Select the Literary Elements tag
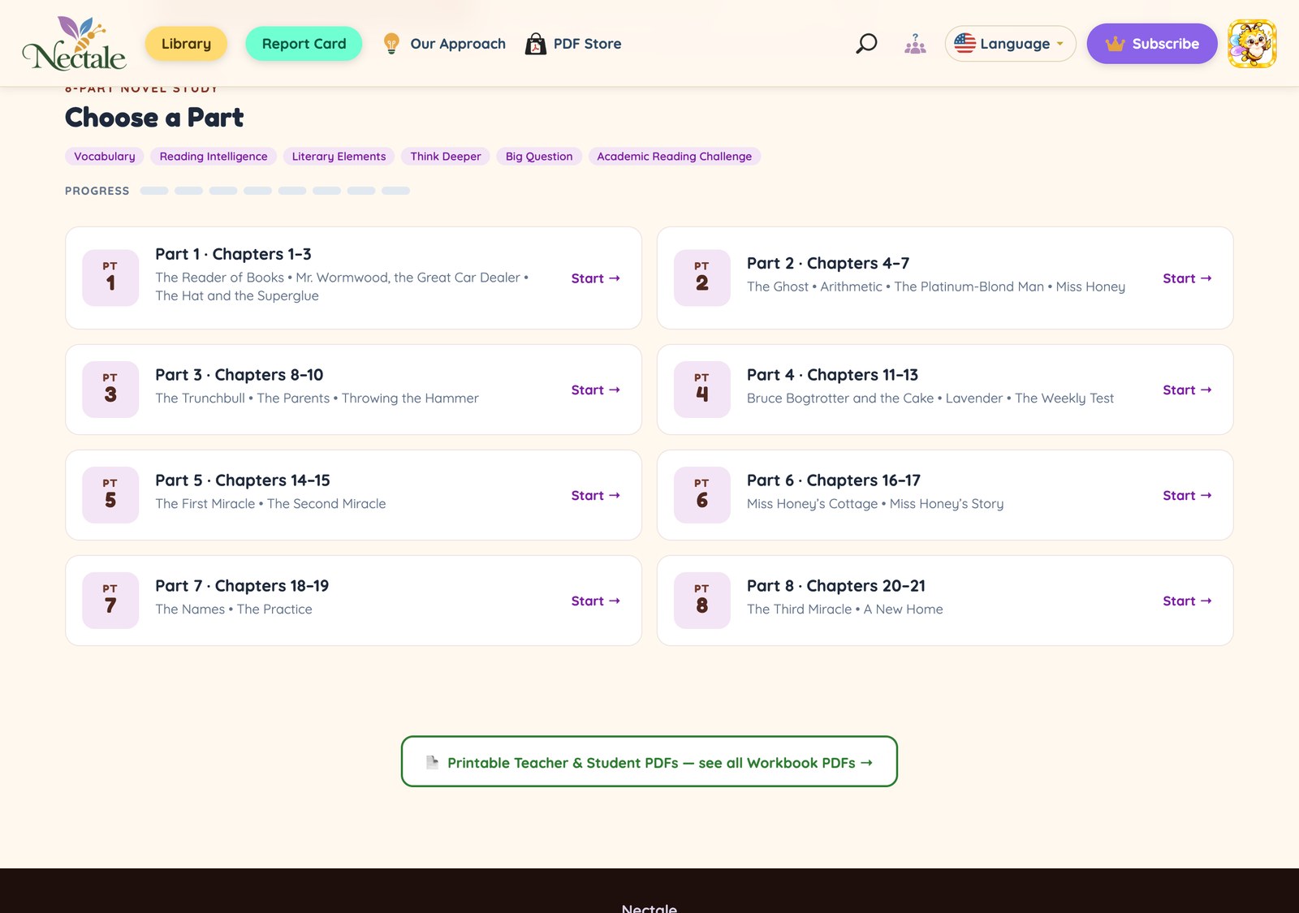 coord(339,157)
